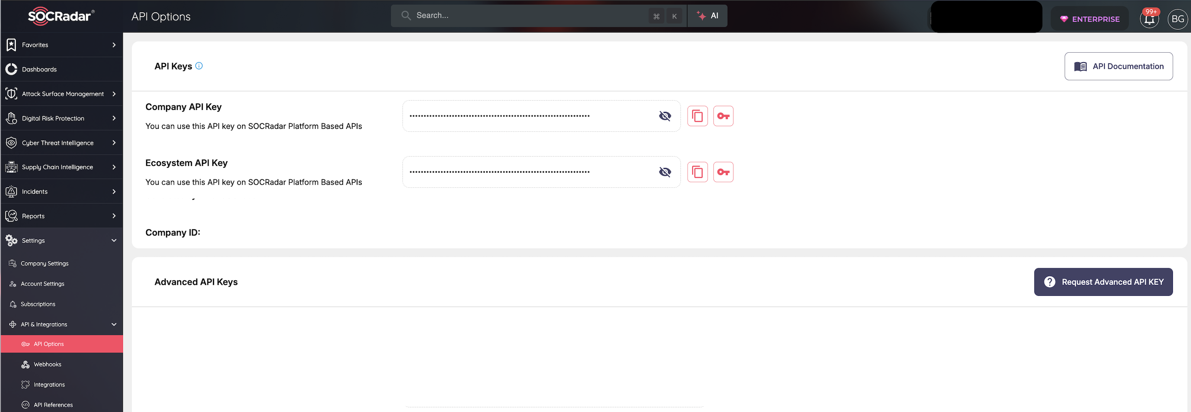1191x412 pixels.
Task: Open the BG profile avatar
Action: click(1177, 19)
